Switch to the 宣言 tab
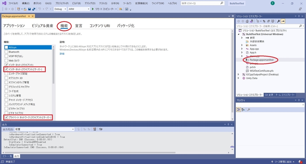 pyautogui.click(x=78, y=25)
